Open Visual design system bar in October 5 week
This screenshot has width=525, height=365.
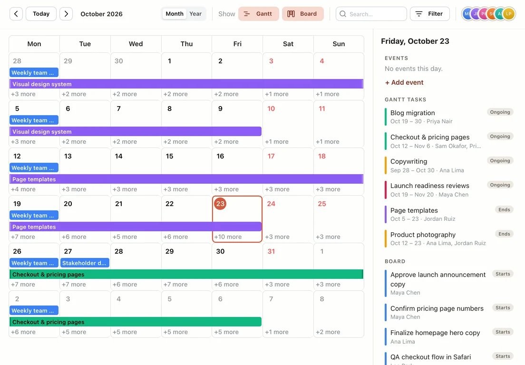(x=136, y=131)
